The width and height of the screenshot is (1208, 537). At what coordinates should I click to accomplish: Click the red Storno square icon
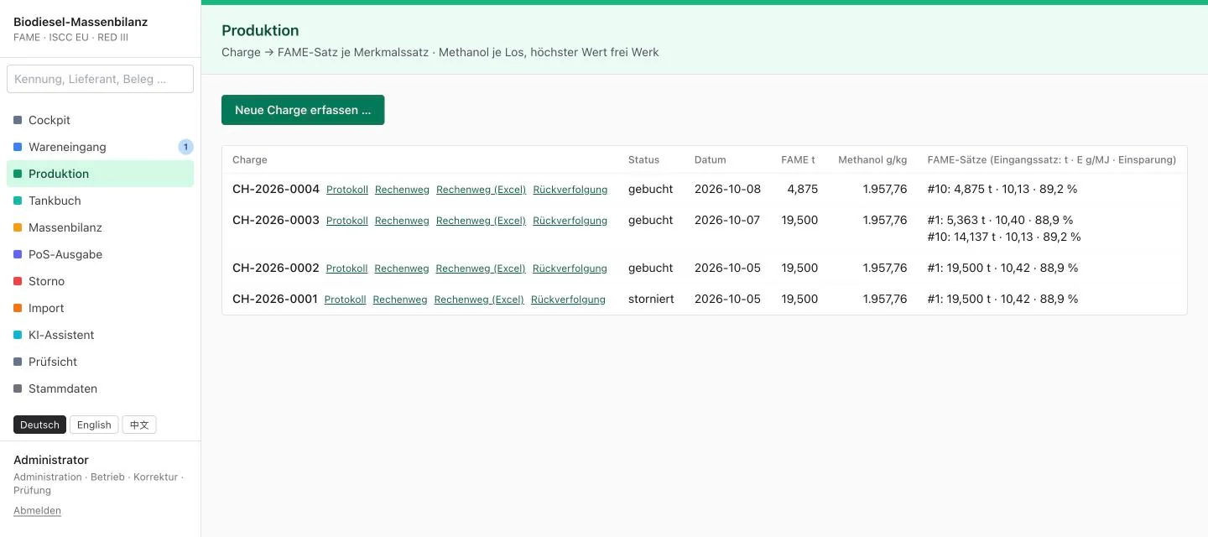[18, 281]
